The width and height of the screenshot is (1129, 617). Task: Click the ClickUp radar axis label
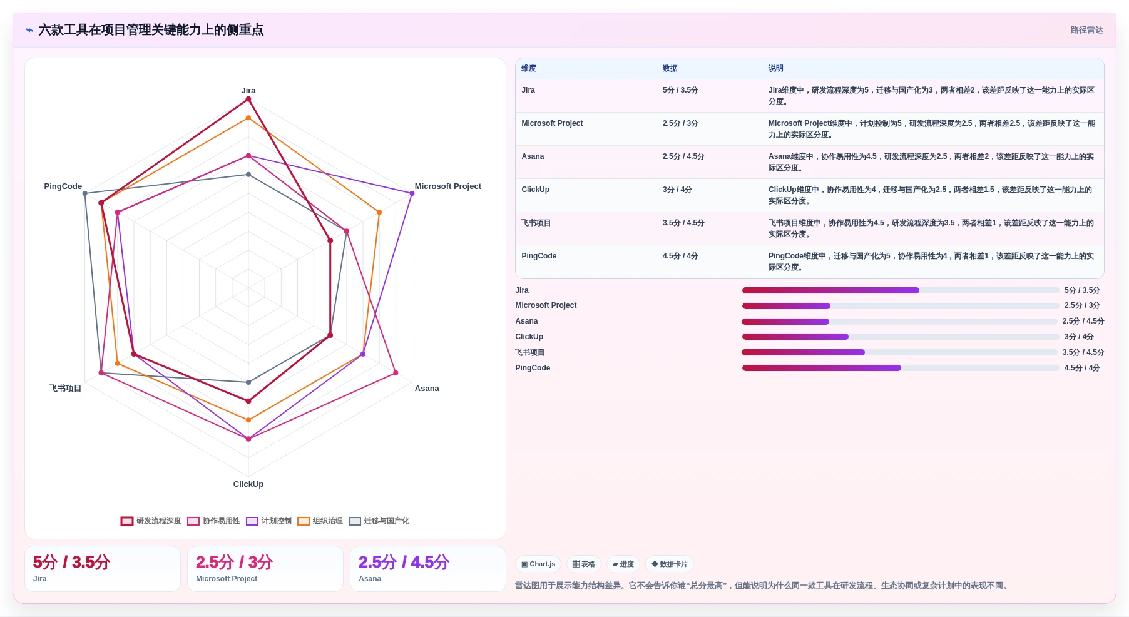[x=248, y=484]
